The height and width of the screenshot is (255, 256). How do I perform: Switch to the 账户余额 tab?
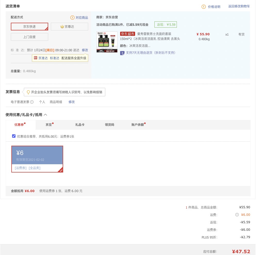coord(138,125)
